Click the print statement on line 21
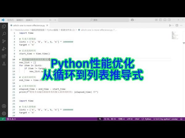The width and height of the screenshot is (185, 138). [59, 92]
